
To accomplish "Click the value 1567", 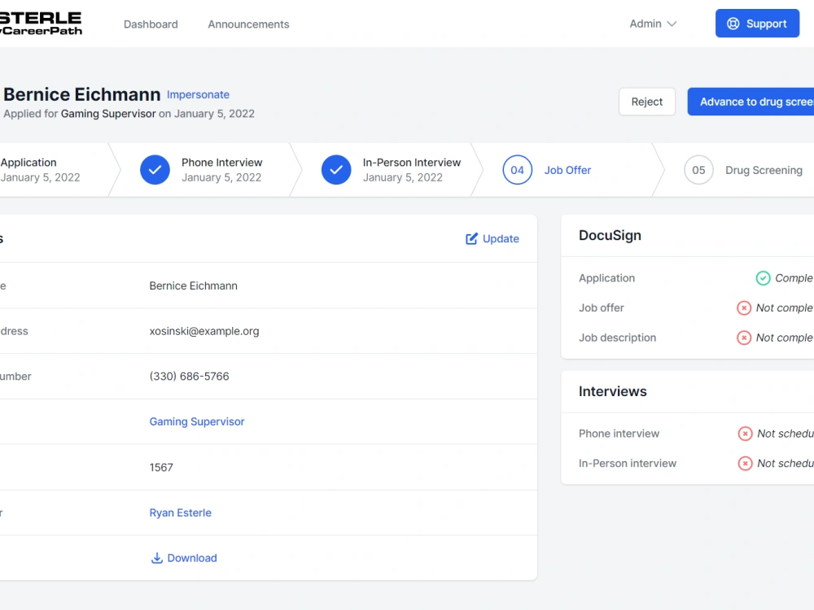I will tap(161, 468).
